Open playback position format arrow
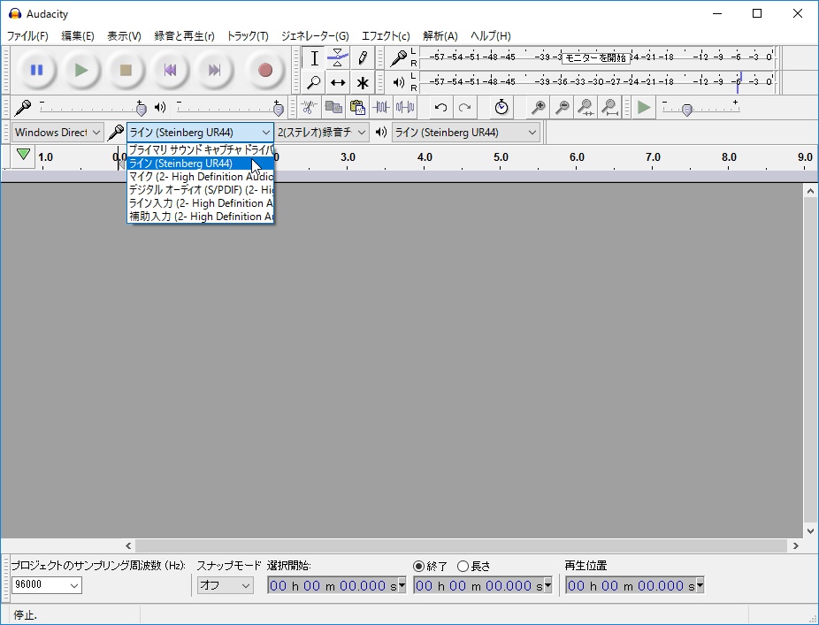This screenshot has width=819, height=625. coord(700,585)
